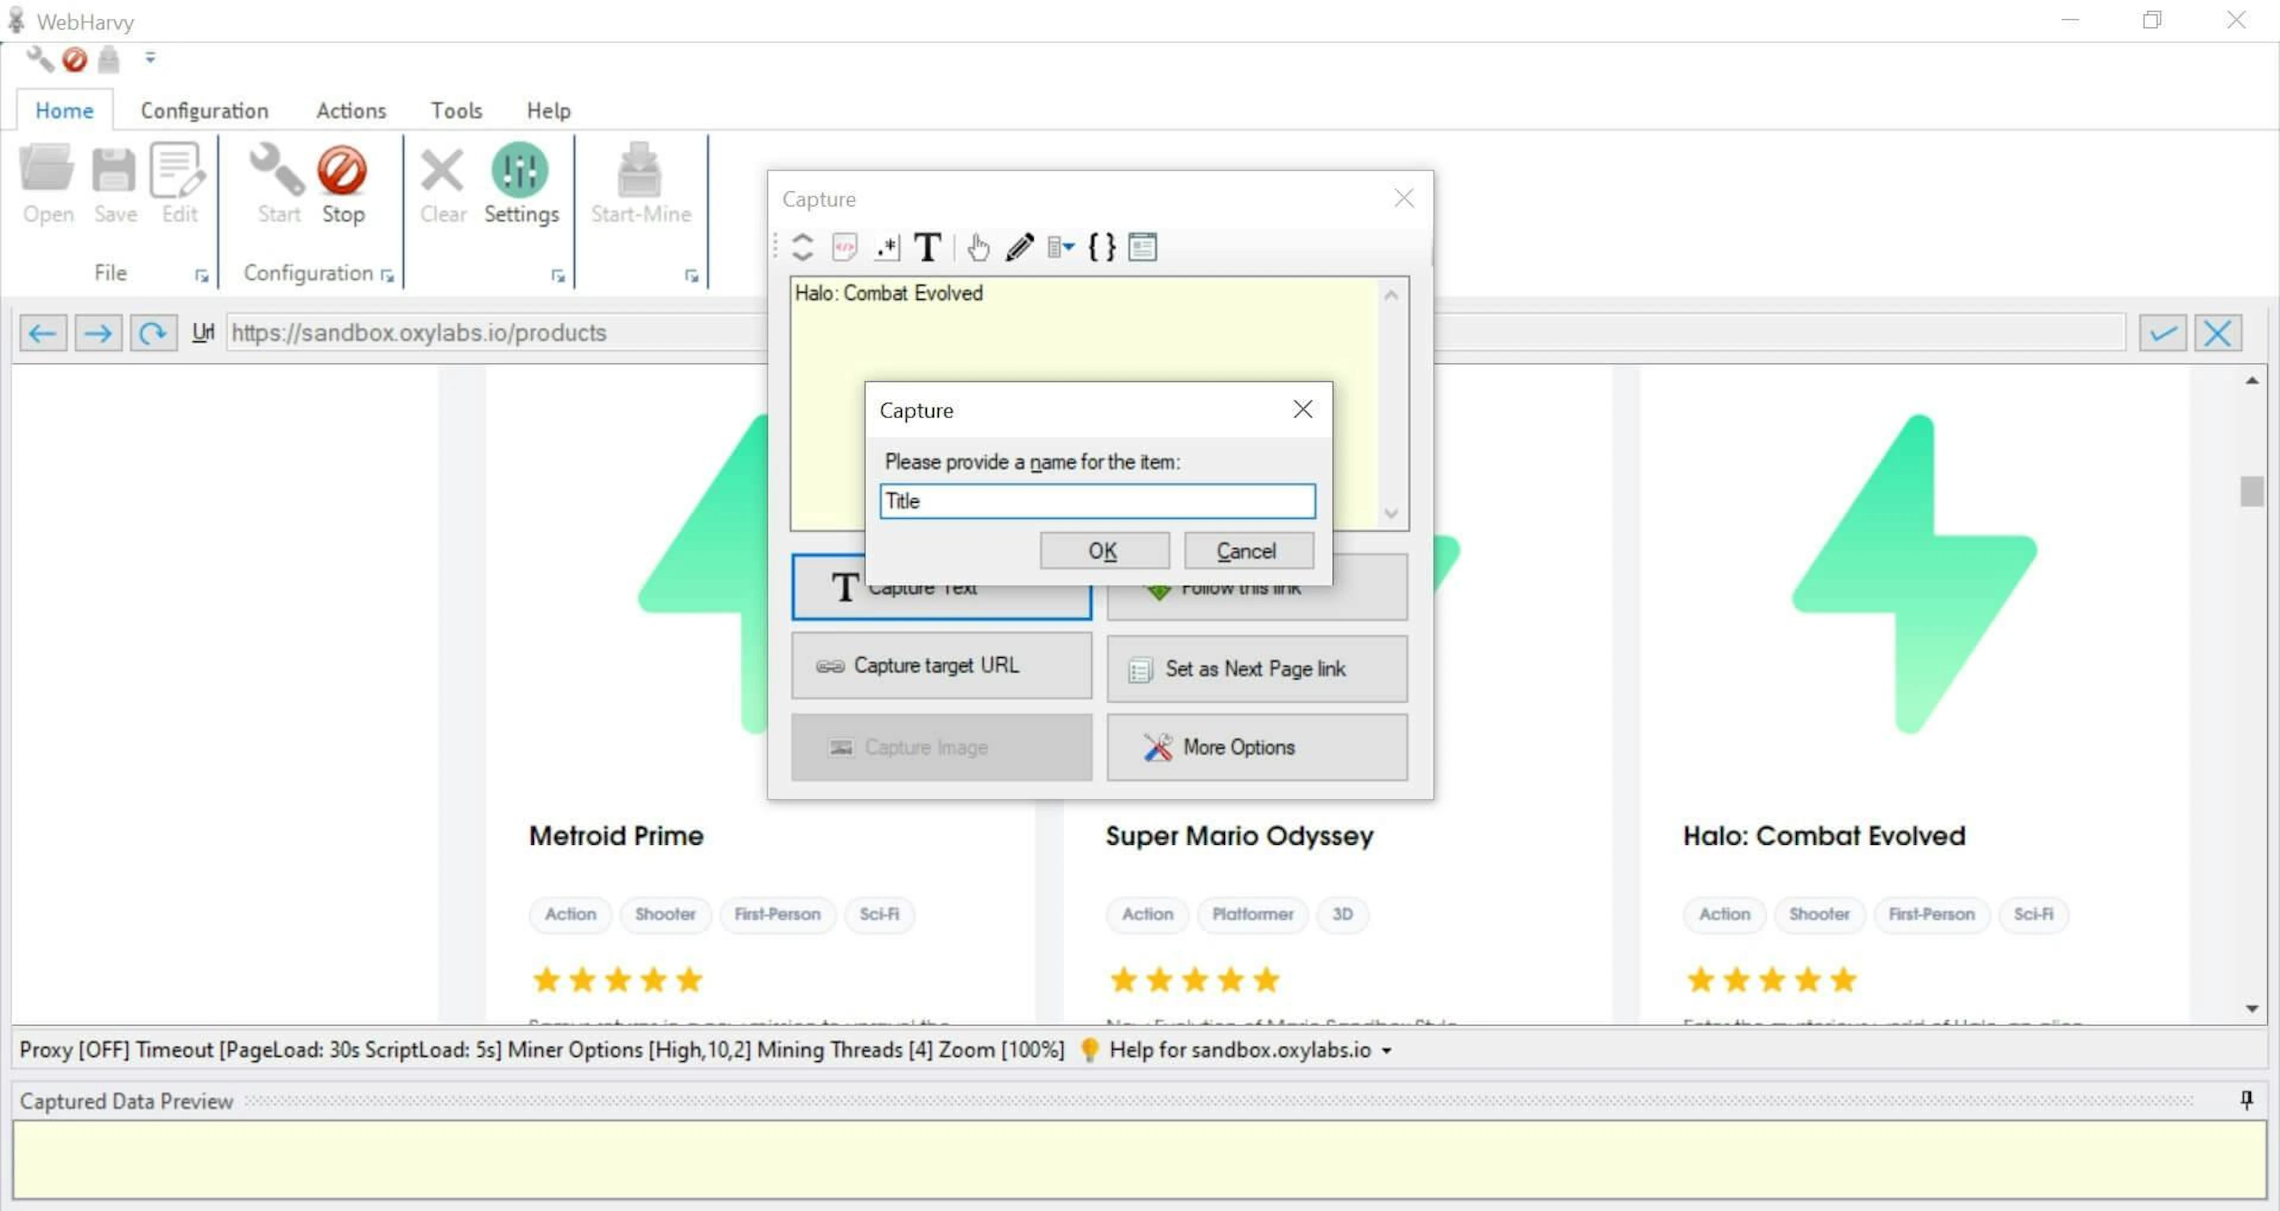This screenshot has height=1211, width=2280.
Task: Click the Open file ribbon button
Action: 47,185
